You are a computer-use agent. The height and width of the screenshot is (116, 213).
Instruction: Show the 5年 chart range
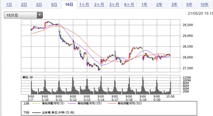[189, 5]
